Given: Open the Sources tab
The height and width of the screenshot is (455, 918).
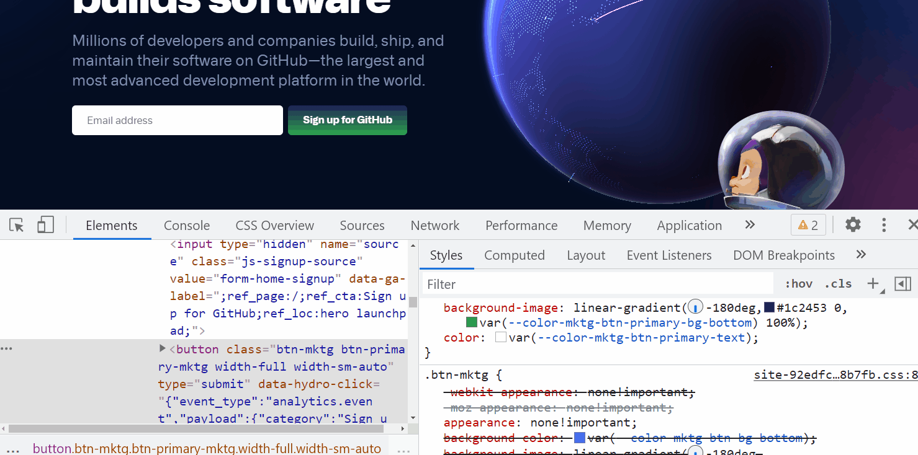Looking at the screenshot, I should coord(362,226).
